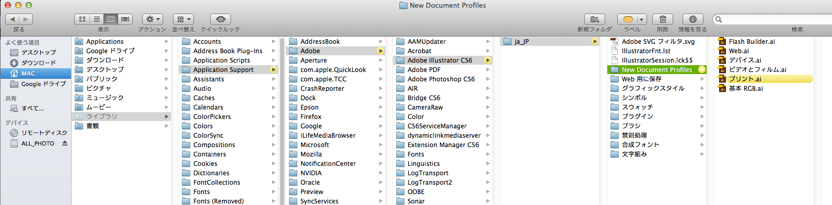This screenshot has height=205, width=832.
Task: Expand the Firefox folder arrow
Action: pyautogui.click(x=380, y=116)
